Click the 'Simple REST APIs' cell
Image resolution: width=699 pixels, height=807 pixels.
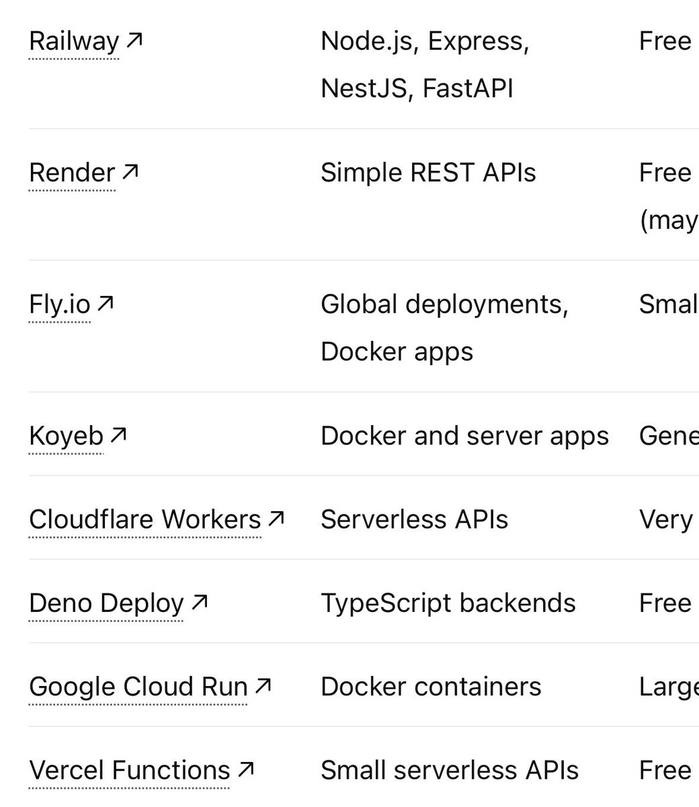428,173
